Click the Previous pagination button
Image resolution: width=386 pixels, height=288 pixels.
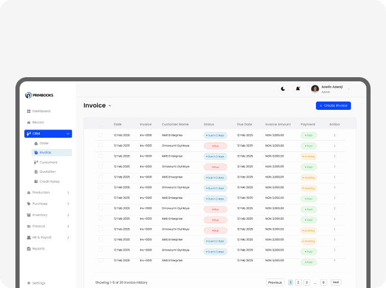[275, 282]
